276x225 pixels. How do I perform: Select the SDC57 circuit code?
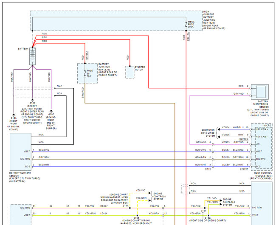pyautogui.click(x=225, y=150)
